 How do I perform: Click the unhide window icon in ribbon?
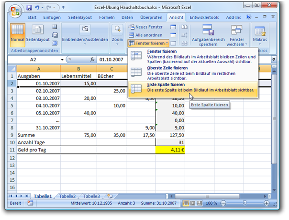coord(173,43)
